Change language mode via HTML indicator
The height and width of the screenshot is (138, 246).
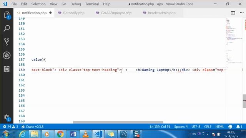(219, 127)
